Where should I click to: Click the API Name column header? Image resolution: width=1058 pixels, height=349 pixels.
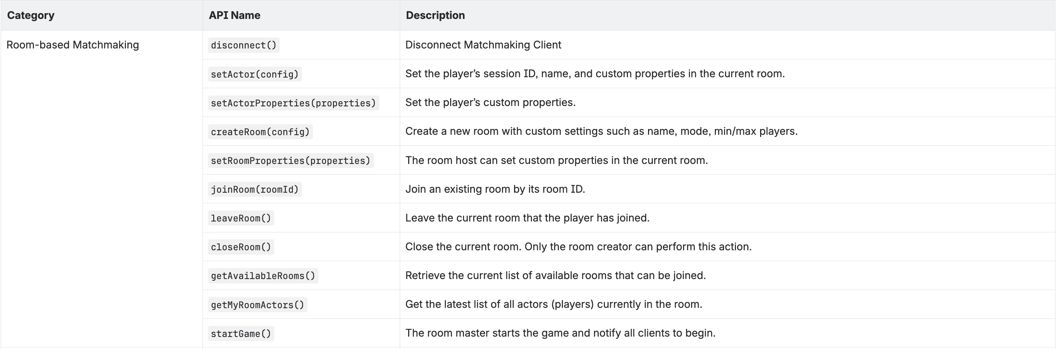(234, 15)
